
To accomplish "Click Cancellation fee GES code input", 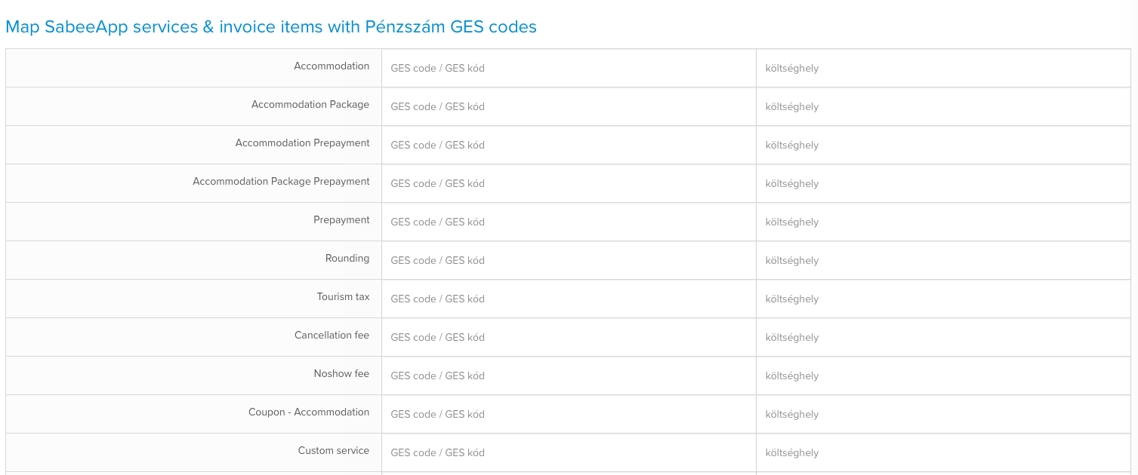I will (569, 338).
